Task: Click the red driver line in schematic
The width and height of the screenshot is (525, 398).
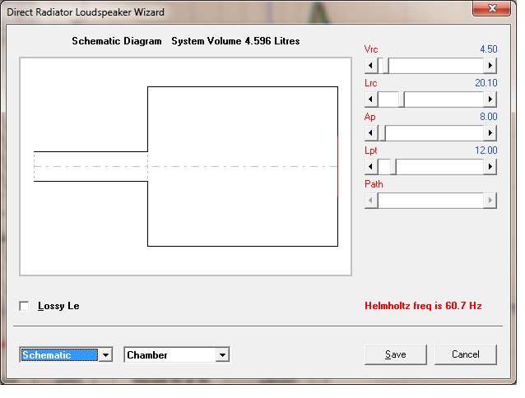Action: coord(338,166)
